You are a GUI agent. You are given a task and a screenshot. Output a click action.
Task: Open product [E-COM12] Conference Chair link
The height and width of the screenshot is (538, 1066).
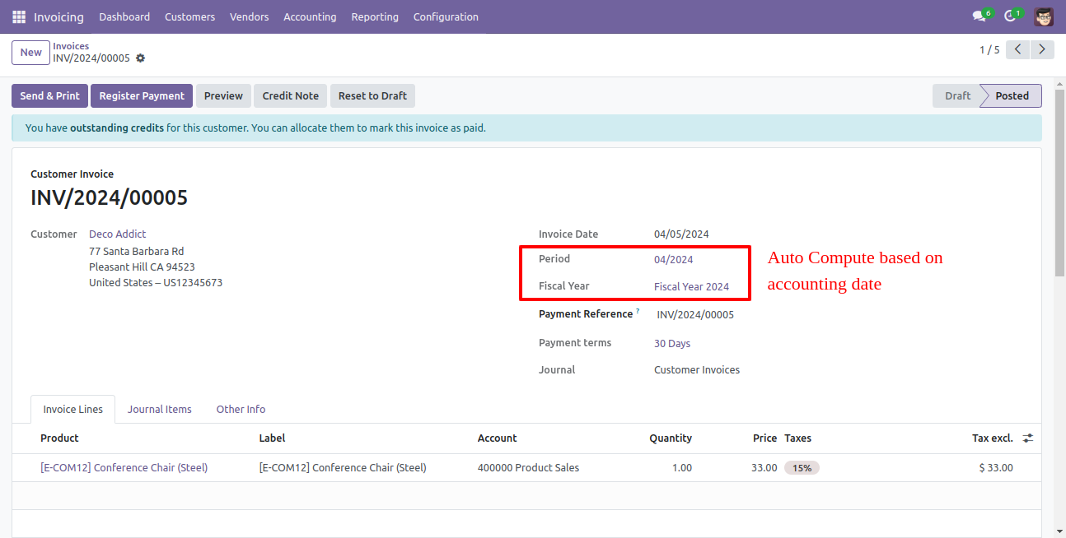point(124,468)
